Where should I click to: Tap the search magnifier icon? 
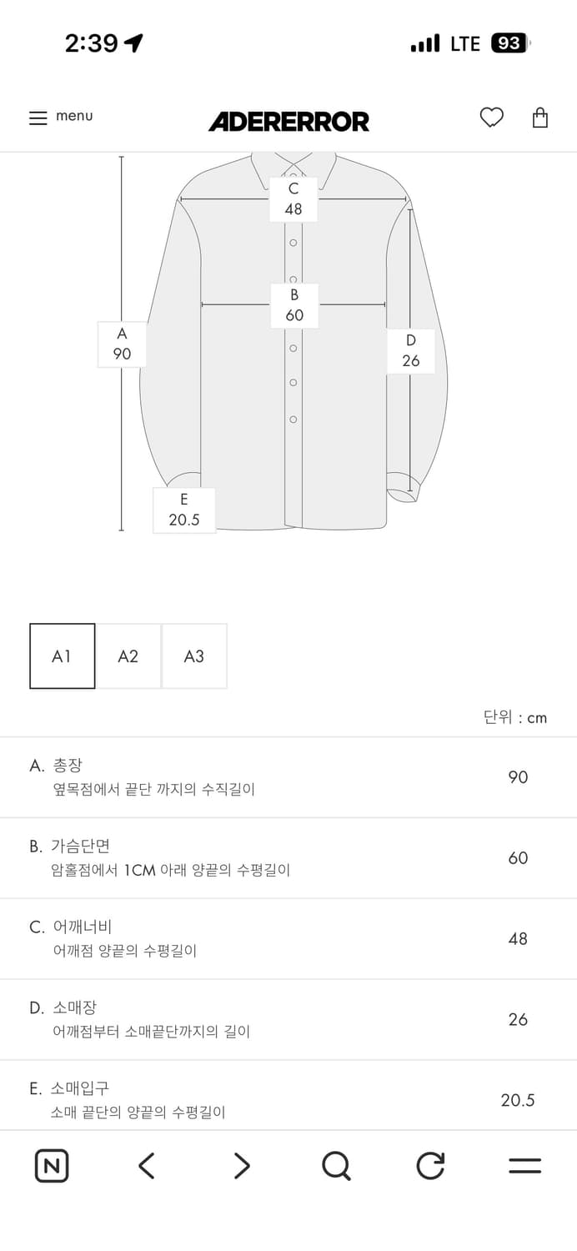pos(336,1166)
